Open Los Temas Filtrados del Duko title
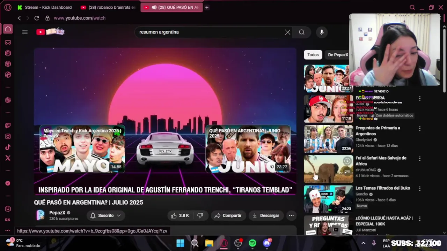This screenshot has height=251, width=447. pos(383,188)
